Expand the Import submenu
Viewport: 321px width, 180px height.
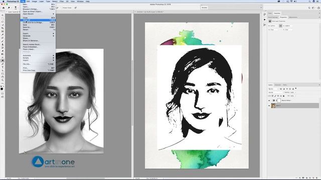pos(38,60)
